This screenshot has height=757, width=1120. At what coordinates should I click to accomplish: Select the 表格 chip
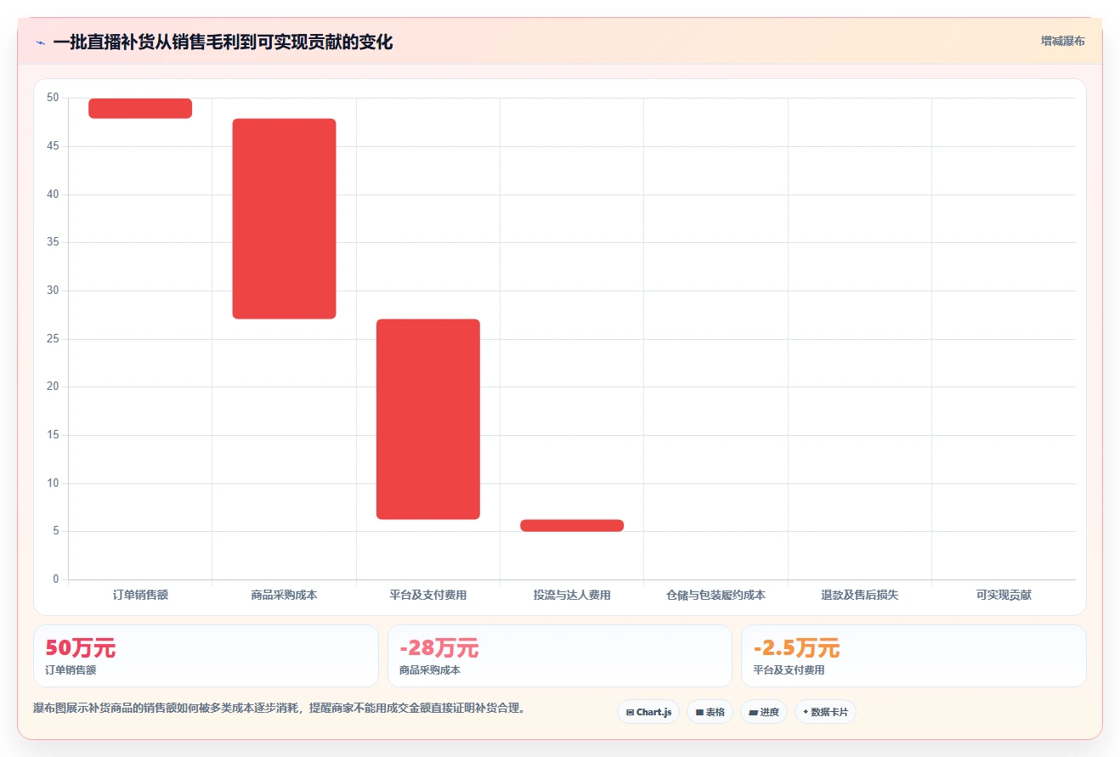click(x=710, y=712)
